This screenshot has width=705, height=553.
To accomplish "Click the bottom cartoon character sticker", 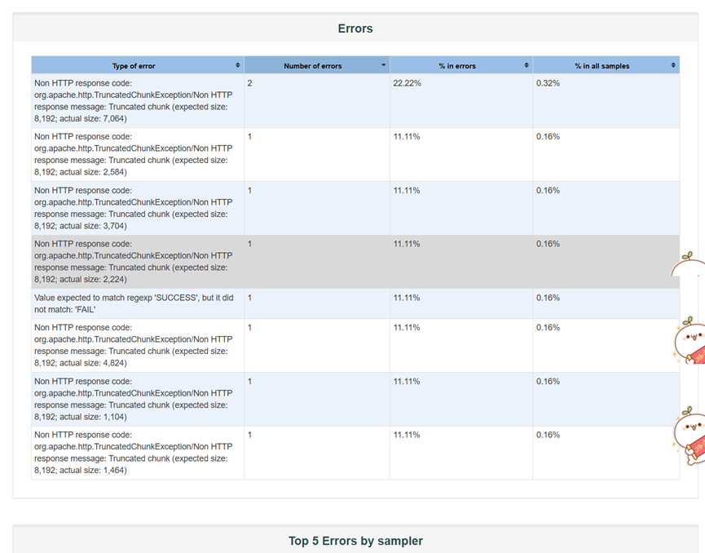I will [x=690, y=435].
